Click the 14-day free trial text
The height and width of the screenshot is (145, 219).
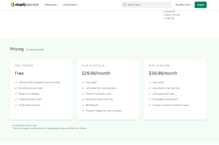35,50
